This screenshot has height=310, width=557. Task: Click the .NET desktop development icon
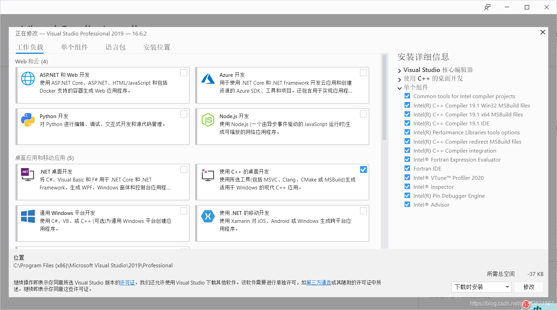28,175
